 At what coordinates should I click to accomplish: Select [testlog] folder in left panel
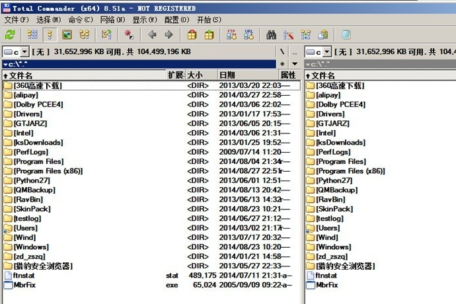tap(151, 219)
